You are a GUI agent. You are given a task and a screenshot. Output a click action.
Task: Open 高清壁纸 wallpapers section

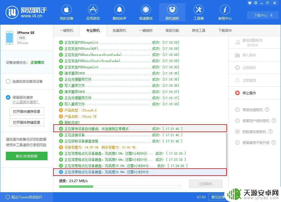146,12
